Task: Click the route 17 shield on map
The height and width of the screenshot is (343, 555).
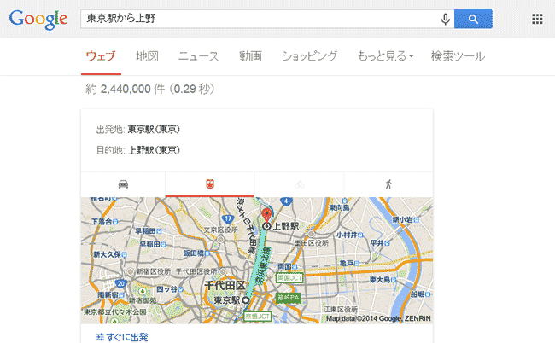Action: [227, 219]
